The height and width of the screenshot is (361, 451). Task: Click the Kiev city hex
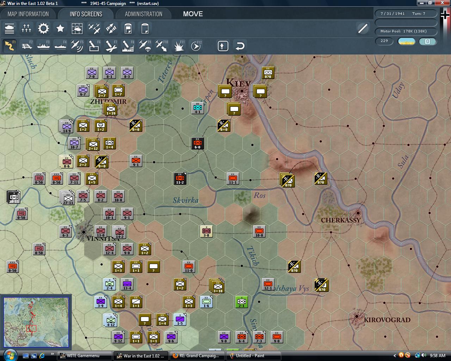pyautogui.click(x=242, y=91)
